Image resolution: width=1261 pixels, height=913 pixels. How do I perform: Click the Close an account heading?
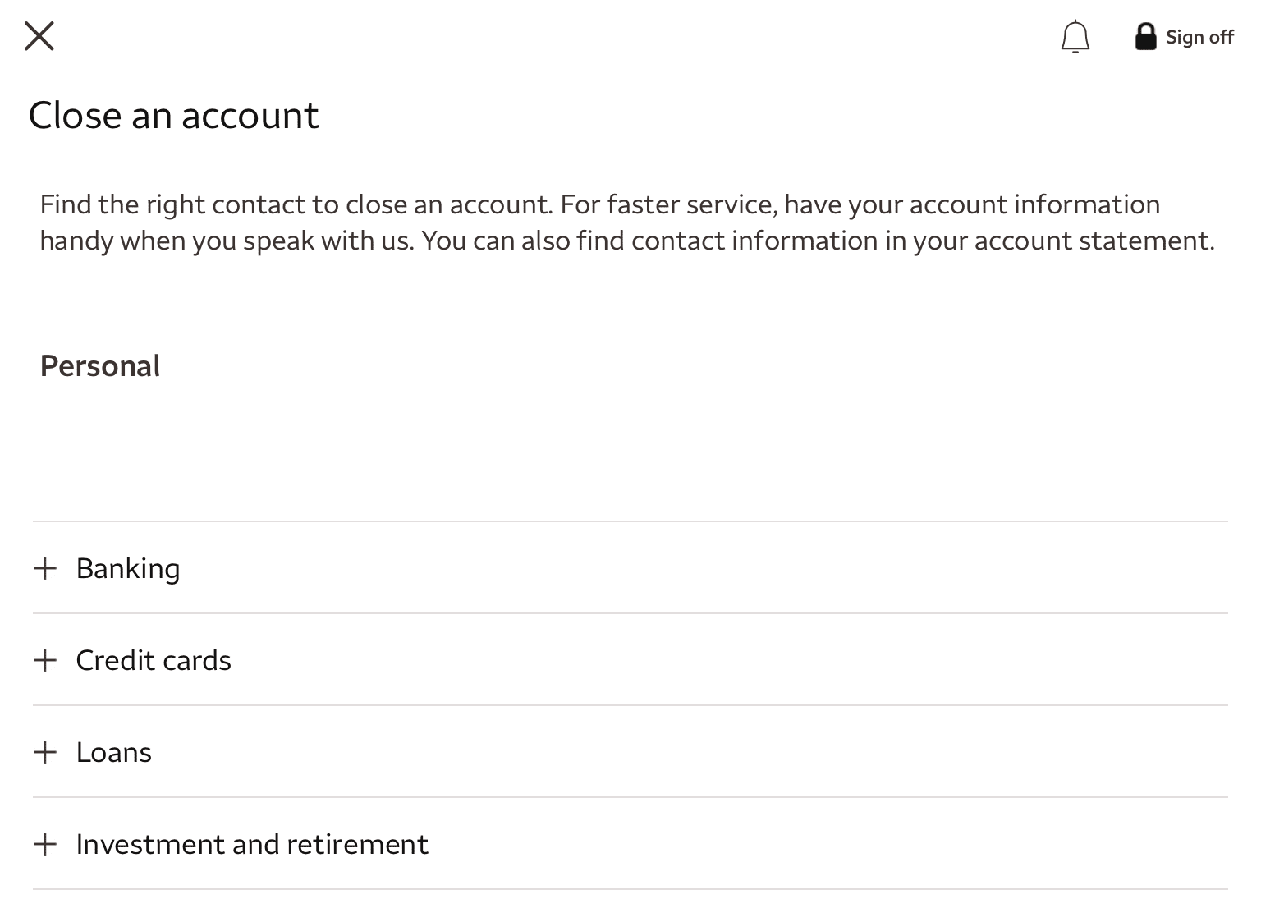[174, 115]
